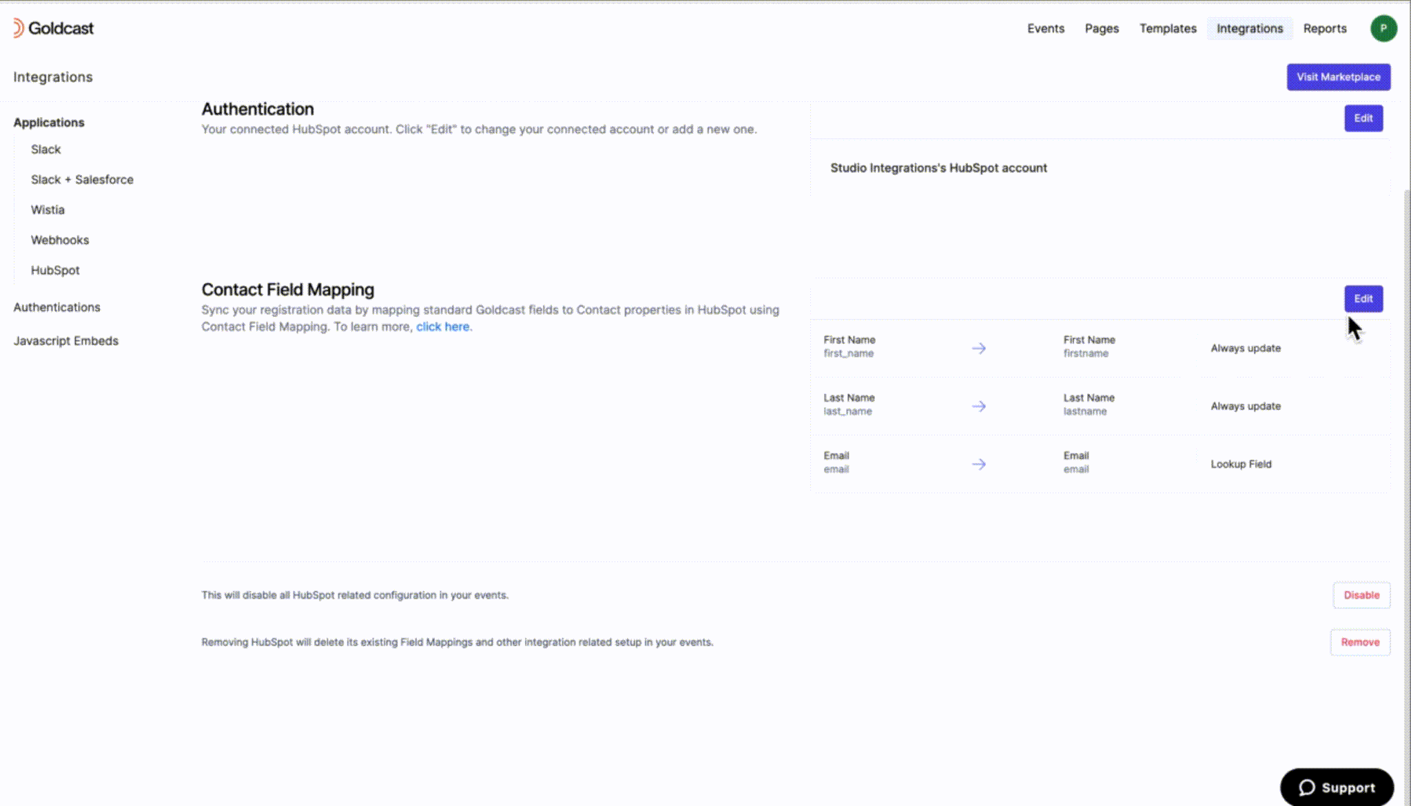This screenshot has width=1411, height=806.
Task: Go to the Events tab
Action: click(1045, 28)
